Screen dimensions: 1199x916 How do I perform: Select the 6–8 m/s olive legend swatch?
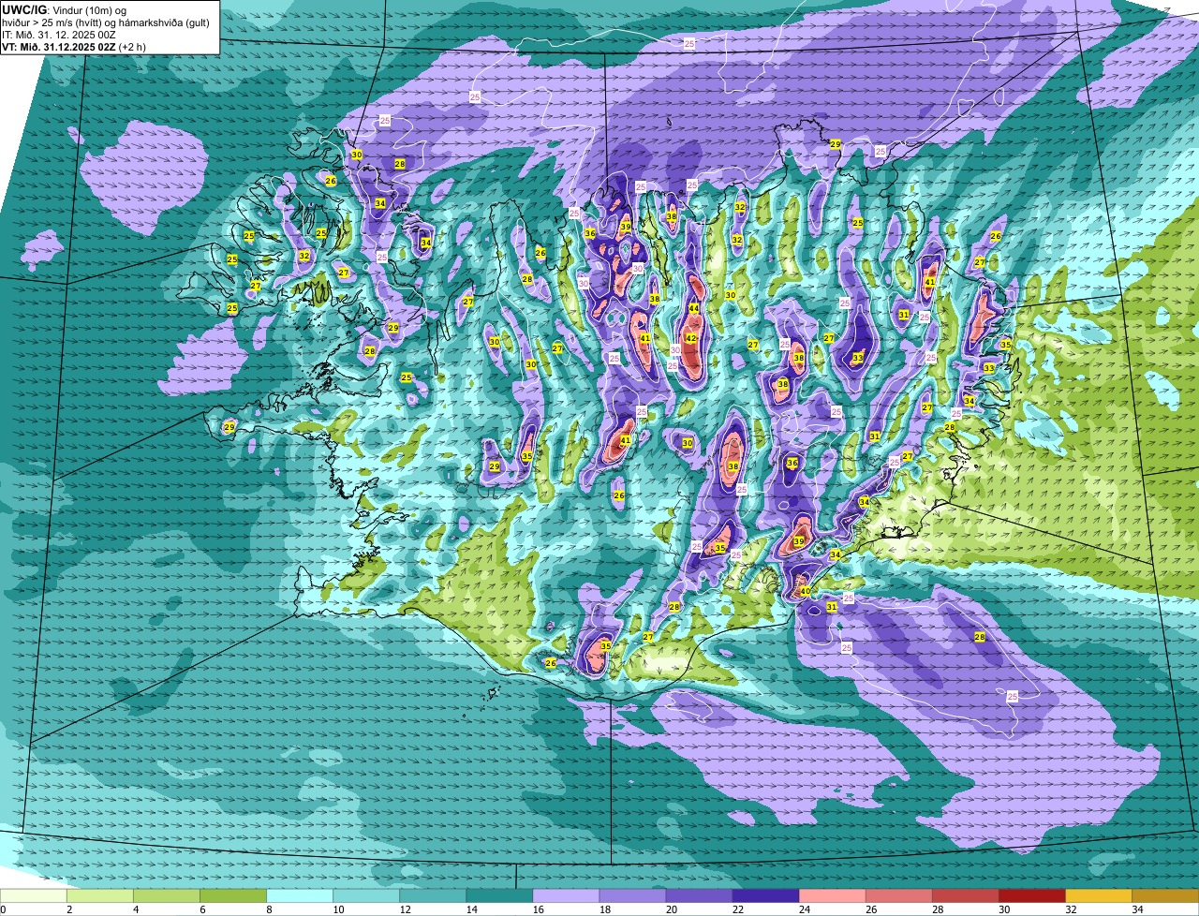pyautogui.click(x=233, y=896)
